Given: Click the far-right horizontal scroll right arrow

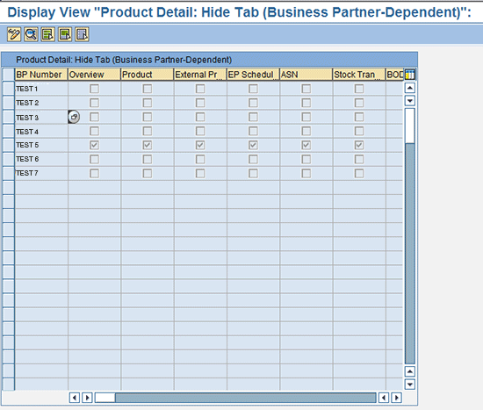Looking at the screenshot, I should point(397,398).
